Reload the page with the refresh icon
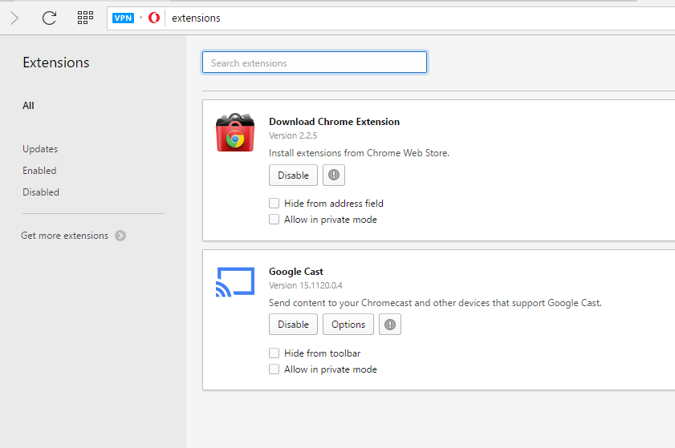The image size is (675, 448). (49, 18)
